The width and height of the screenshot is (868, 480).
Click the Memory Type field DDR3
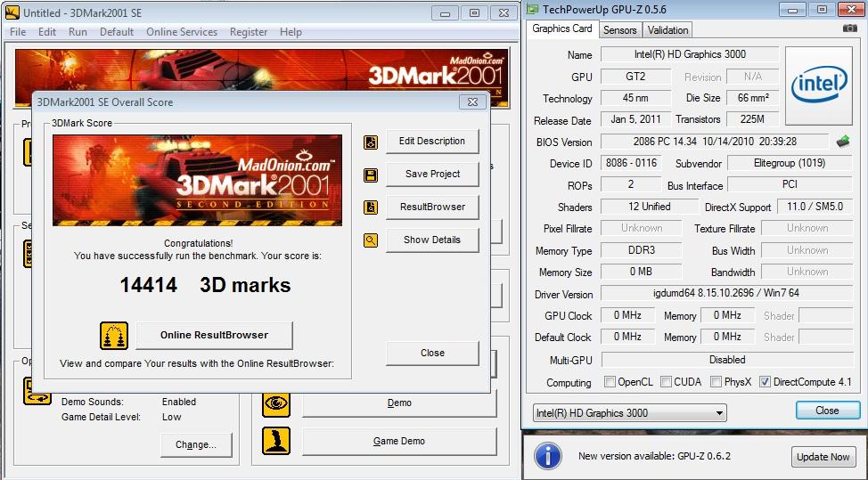click(641, 250)
